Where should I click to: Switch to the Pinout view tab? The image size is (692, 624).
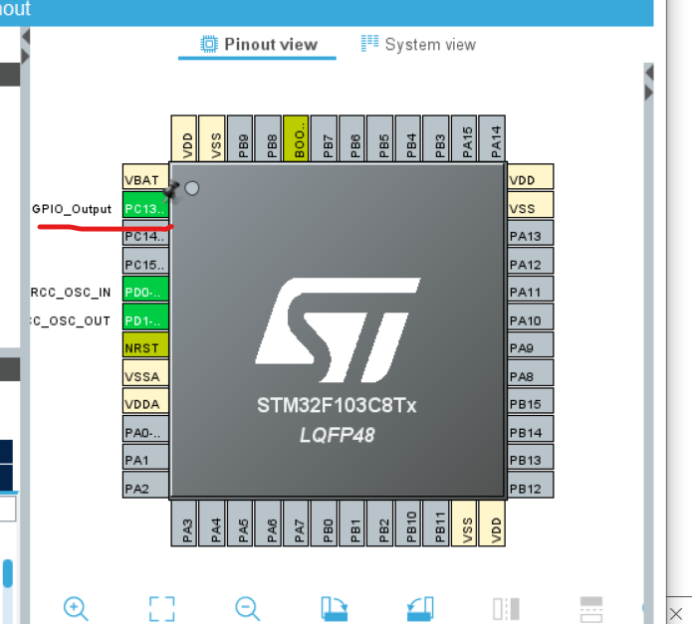click(259, 44)
